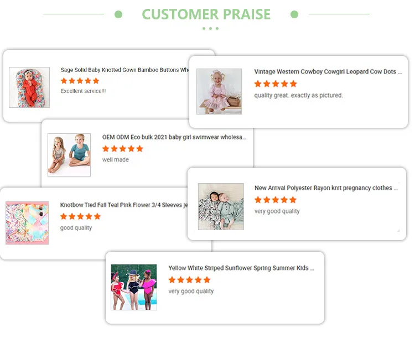Click the "CUSTOMER PRAISE" heading
This screenshot has width=415, height=348.
click(x=206, y=14)
